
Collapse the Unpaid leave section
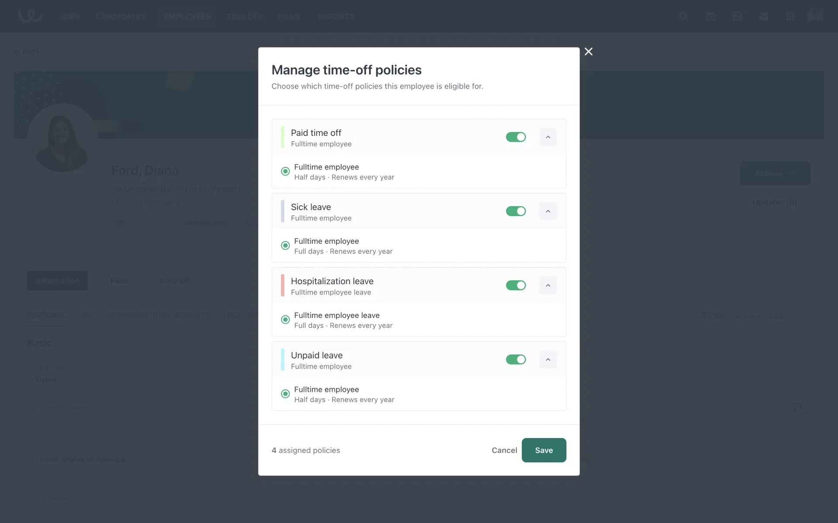point(548,360)
